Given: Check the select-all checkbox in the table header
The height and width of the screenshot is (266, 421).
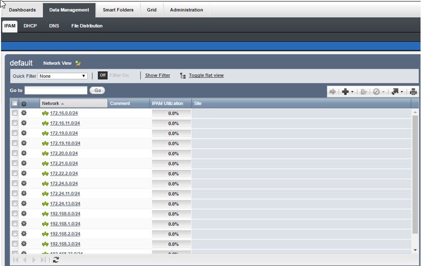Looking at the screenshot, I should pos(15,103).
